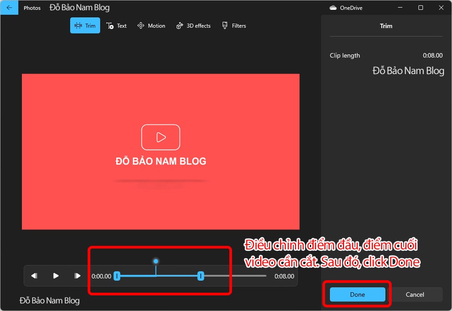
Task: Step forward one frame
Action: click(77, 276)
